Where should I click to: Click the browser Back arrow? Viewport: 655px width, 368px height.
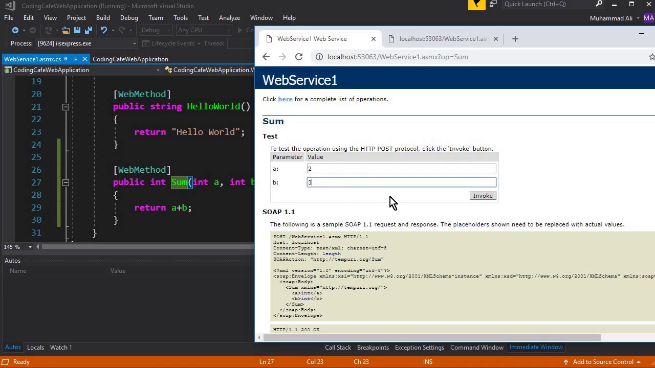[266, 57]
